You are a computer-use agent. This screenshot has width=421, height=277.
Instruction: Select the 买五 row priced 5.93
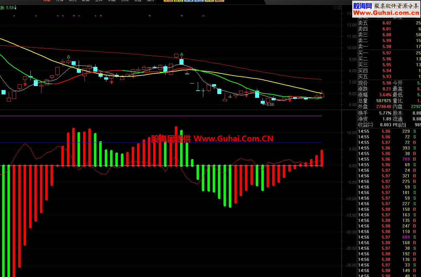point(389,76)
